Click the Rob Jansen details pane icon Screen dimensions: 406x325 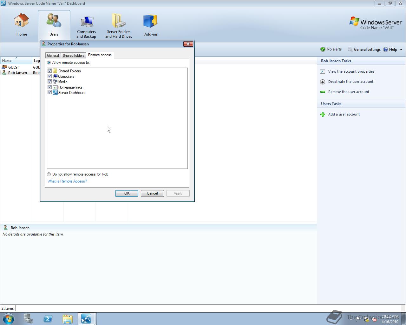point(5,228)
